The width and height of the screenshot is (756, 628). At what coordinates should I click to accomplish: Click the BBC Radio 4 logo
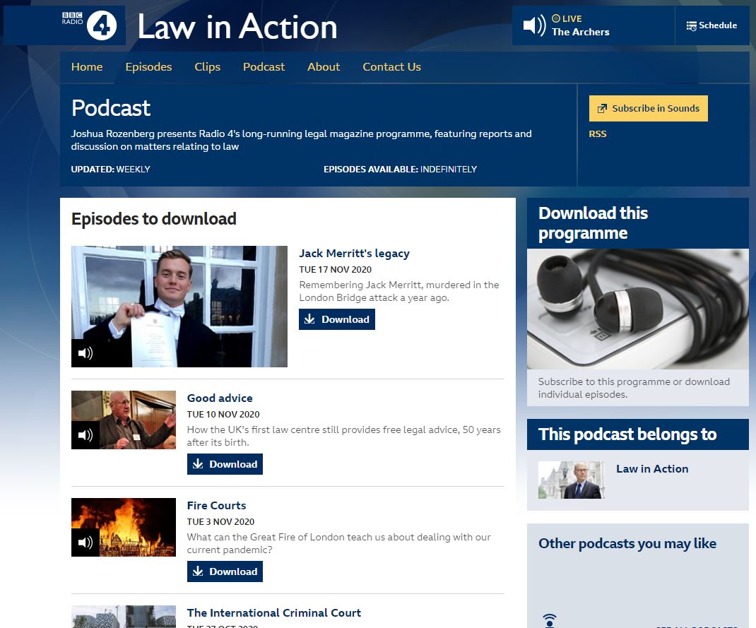[x=89, y=25]
